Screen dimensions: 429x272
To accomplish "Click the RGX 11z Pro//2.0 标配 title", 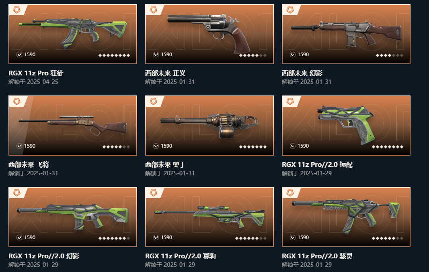I will [317, 164].
